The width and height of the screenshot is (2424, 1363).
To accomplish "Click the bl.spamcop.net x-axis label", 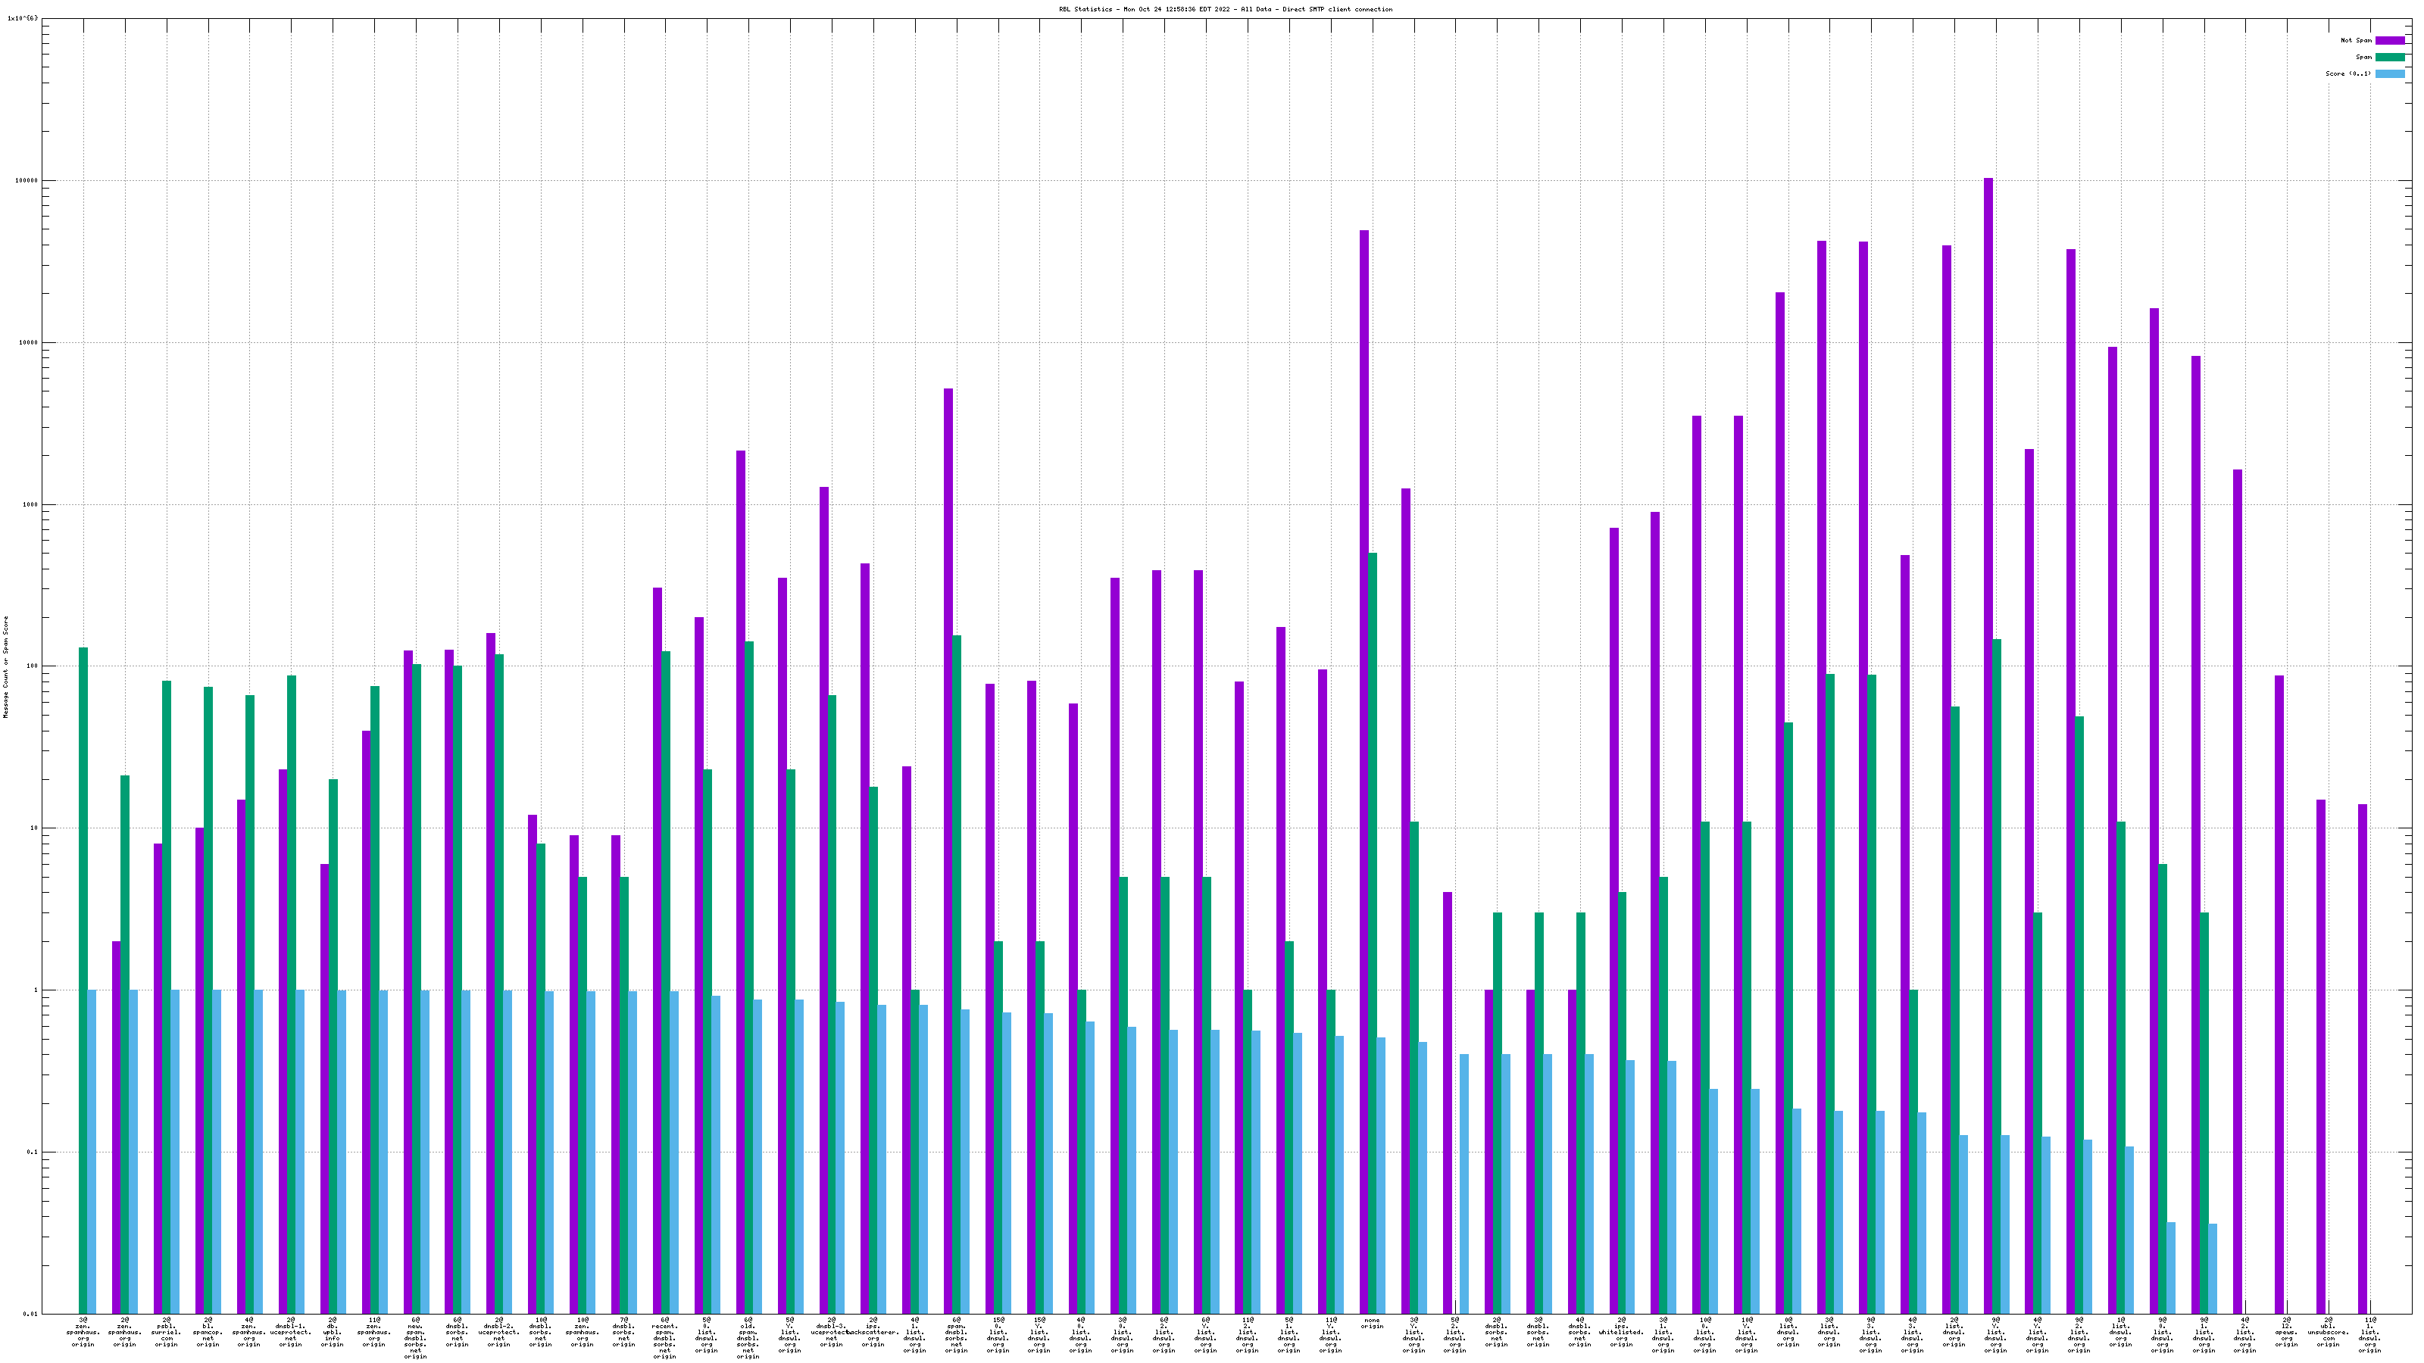I will 208,1332.
